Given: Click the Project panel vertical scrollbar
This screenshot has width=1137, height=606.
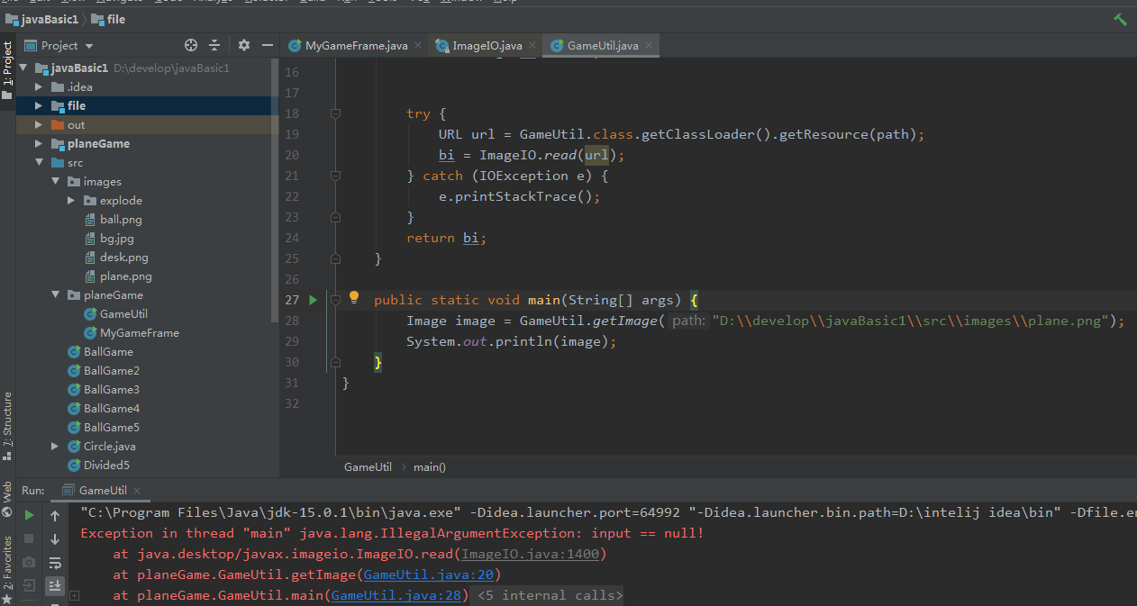Looking at the screenshot, I should click(275, 189).
